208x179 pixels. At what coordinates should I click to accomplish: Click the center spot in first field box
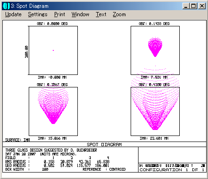point(53,50)
